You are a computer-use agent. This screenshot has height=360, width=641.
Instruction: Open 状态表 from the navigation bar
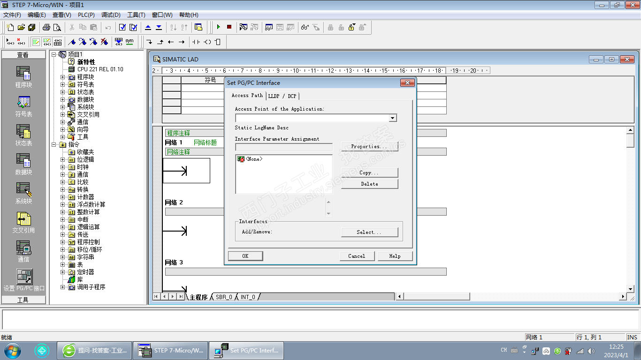(x=23, y=135)
